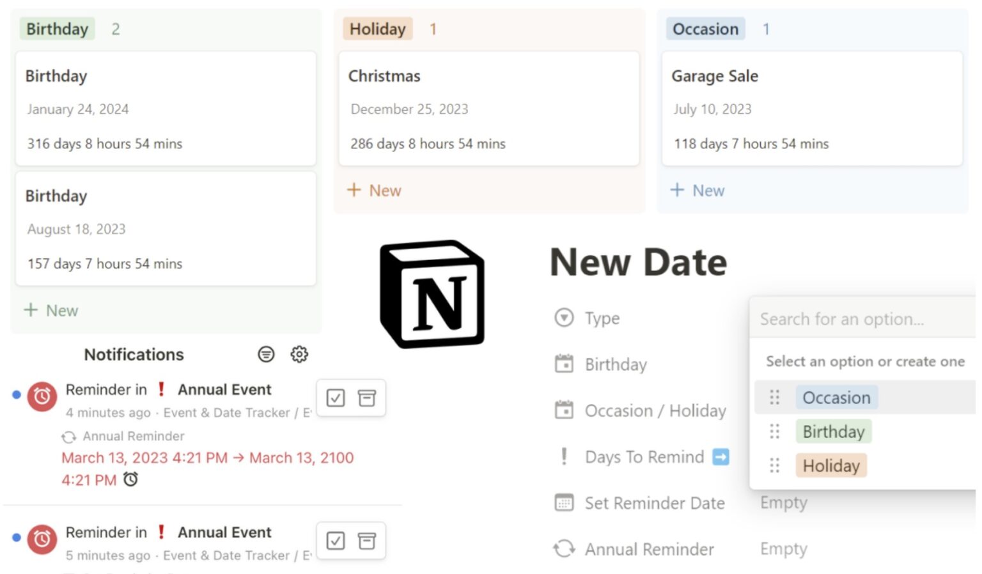Select the Occasion column header tag
Viewport: 982px width, 574px height.
coord(705,29)
